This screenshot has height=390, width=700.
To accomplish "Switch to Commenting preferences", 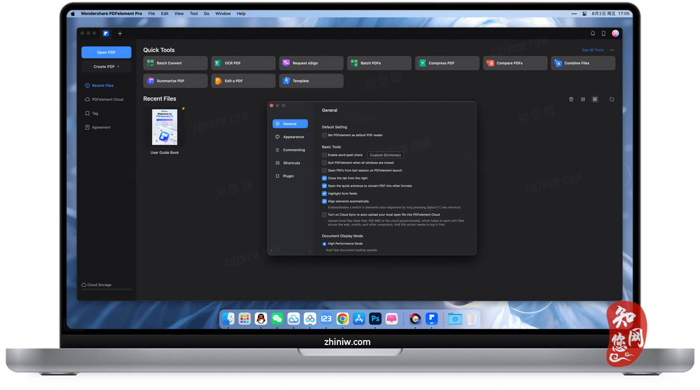I will pos(290,150).
